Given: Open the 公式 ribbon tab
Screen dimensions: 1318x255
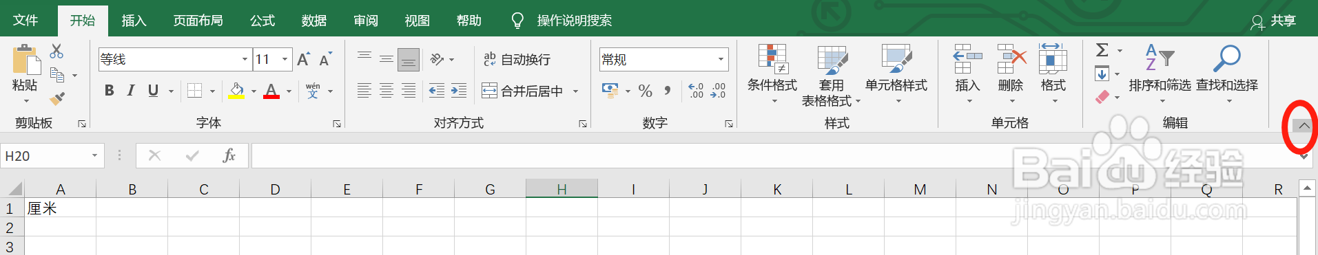Looking at the screenshot, I should 262,21.
